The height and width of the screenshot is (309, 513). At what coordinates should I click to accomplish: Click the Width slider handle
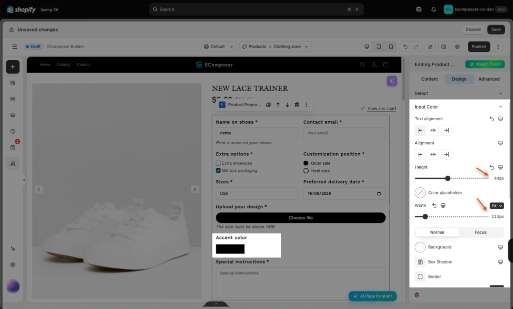pyautogui.click(x=425, y=216)
